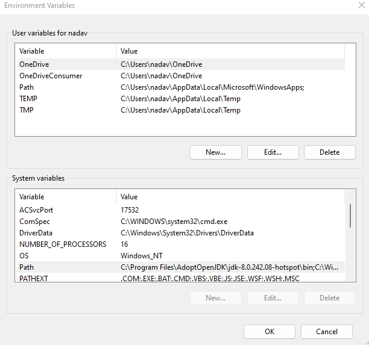
Task: Select the PATHEXT system variable
Action: point(181,278)
